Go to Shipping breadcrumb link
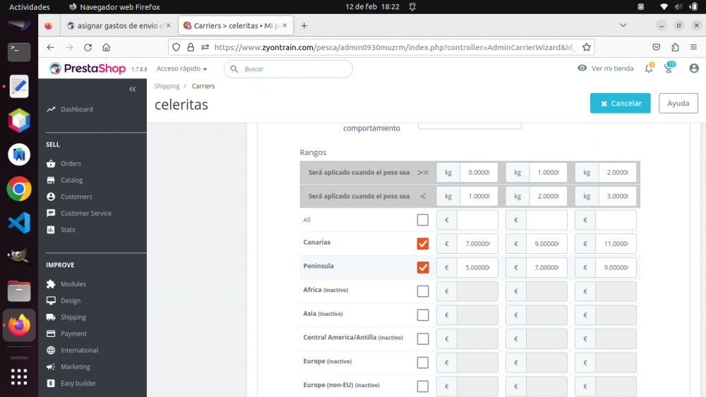Viewport: 706px width, 397px height. pyautogui.click(x=167, y=86)
